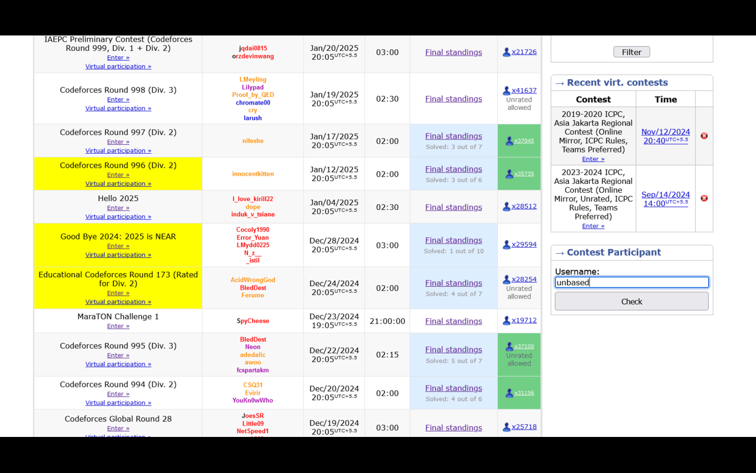Enter Educational Codeforces Round 173
756x473 pixels.
tap(118, 293)
